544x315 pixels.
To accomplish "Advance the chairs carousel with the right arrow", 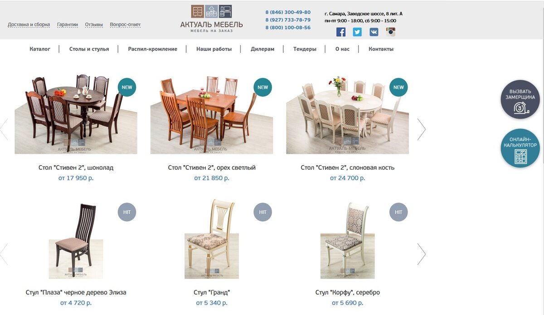I will click(x=421, y=254).
